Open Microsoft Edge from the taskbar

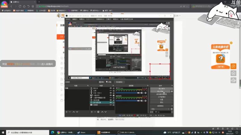52,132
